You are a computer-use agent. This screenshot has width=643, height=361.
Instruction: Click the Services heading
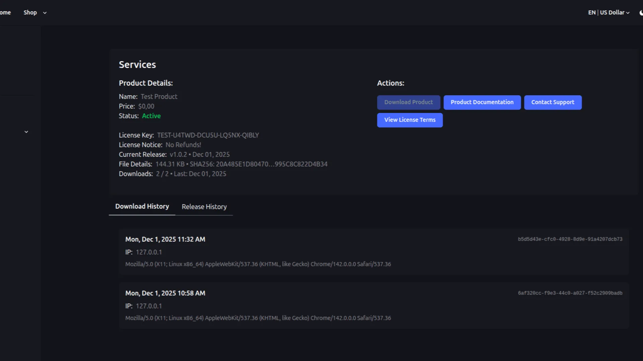(x=137, y=65)
